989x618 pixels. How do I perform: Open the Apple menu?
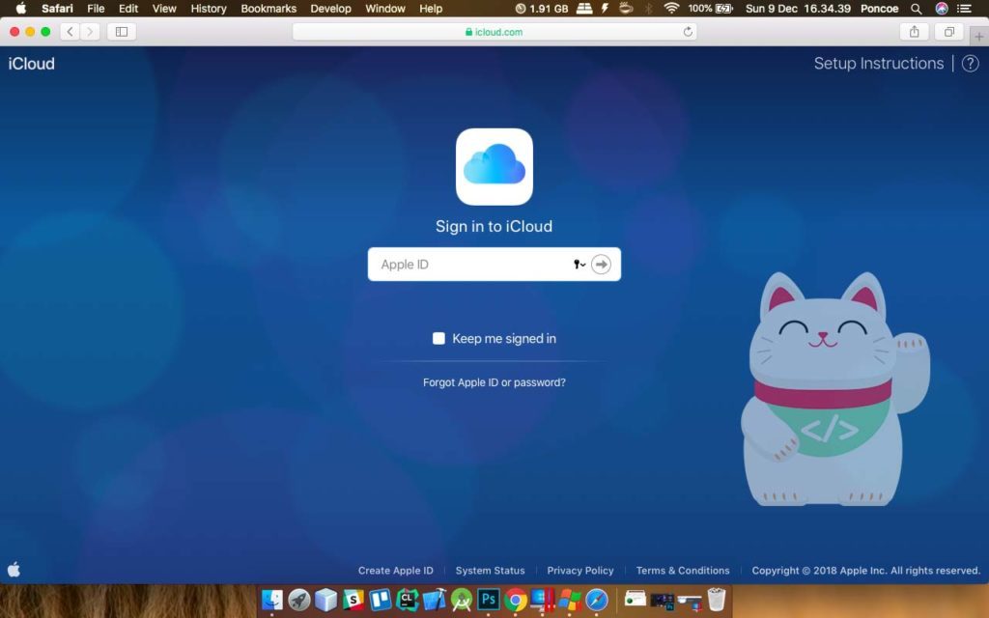tap(21, 8)
